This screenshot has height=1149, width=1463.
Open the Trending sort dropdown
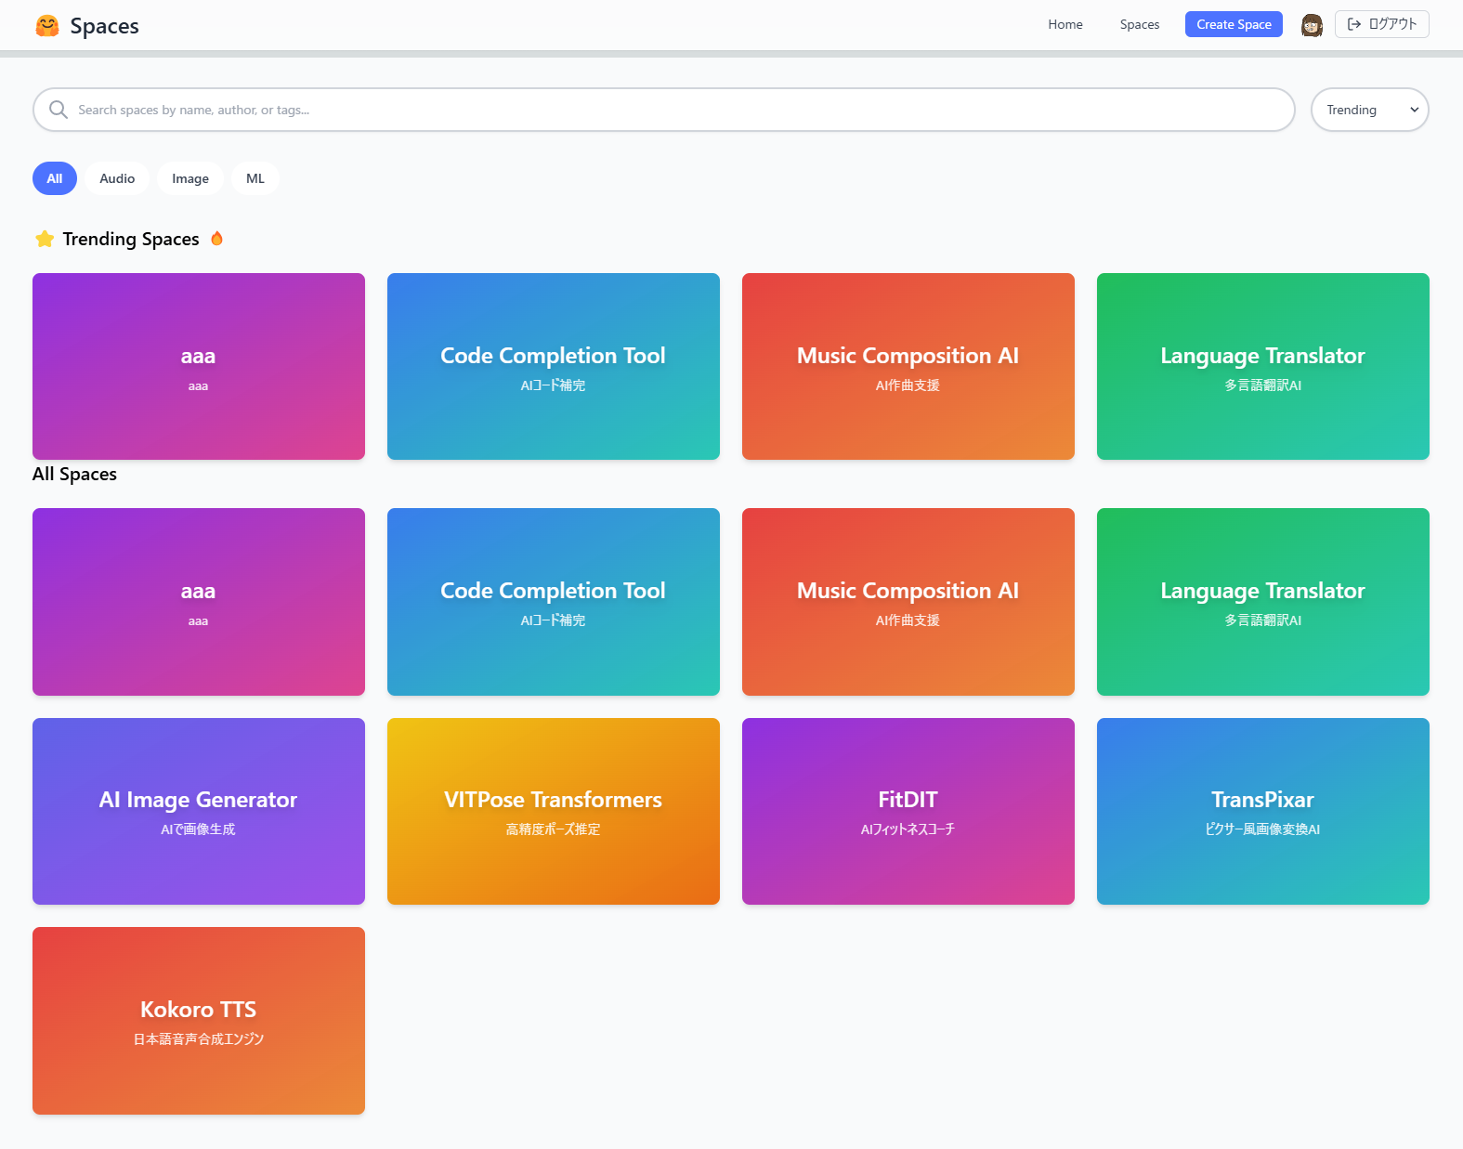pyautogui.click(x=1369, y=110)
